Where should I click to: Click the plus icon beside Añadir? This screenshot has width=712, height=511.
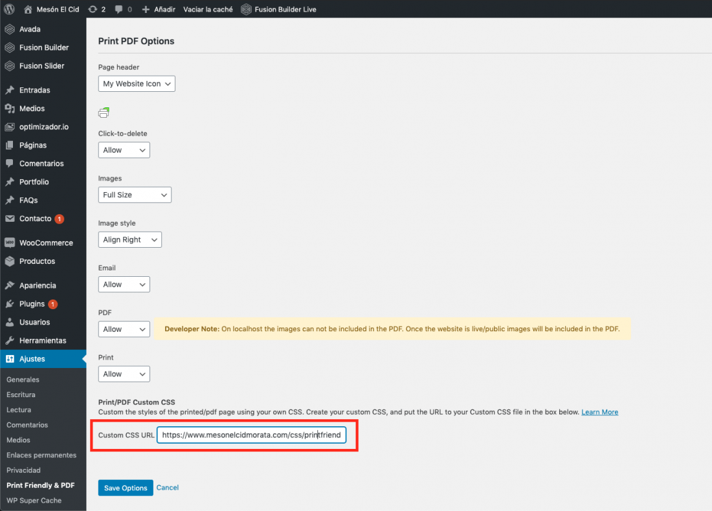pyautogui.click(x=146, y=9)
